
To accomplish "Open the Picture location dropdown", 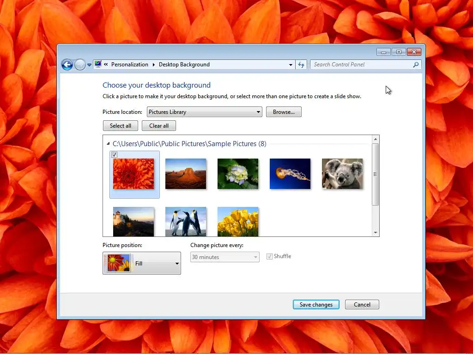I will coord(205,112).
